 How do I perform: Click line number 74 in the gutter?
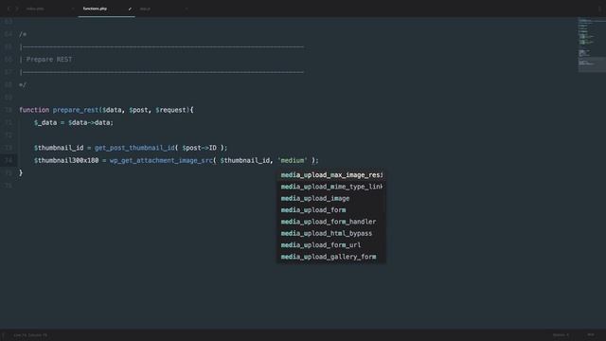[9, 160]
